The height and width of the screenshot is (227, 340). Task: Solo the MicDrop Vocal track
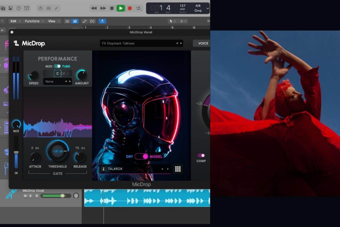click(31, 196)
